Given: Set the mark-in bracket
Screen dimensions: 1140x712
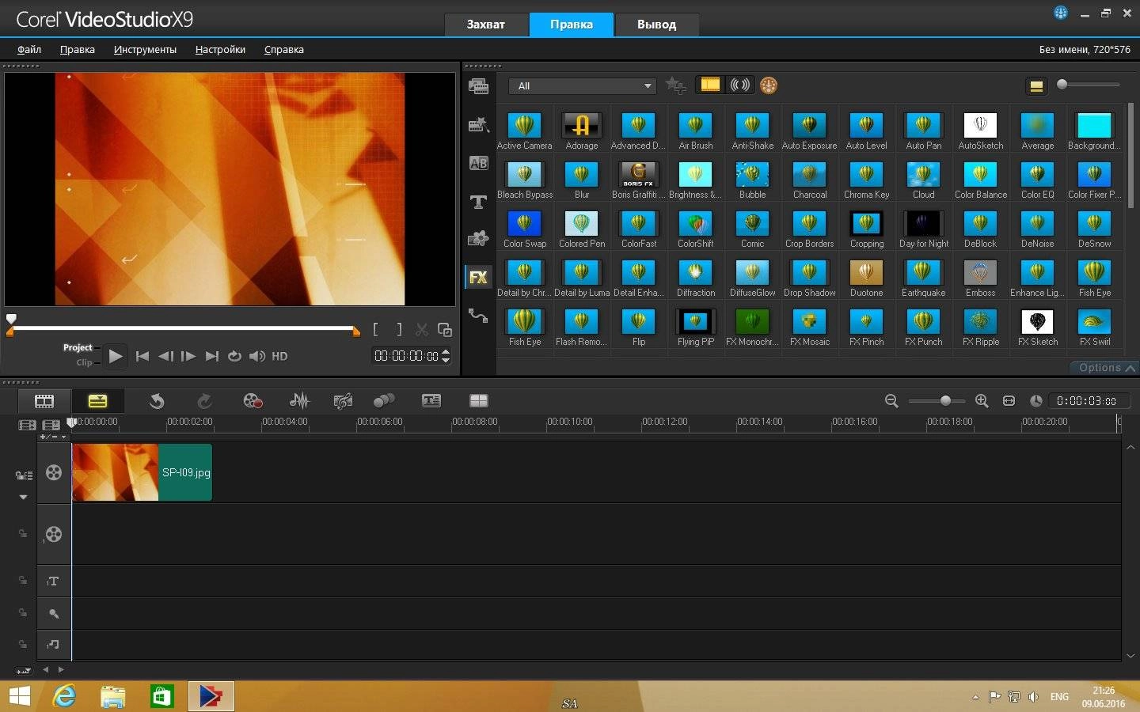Looking at the screenshot, I should click(375, 329).
